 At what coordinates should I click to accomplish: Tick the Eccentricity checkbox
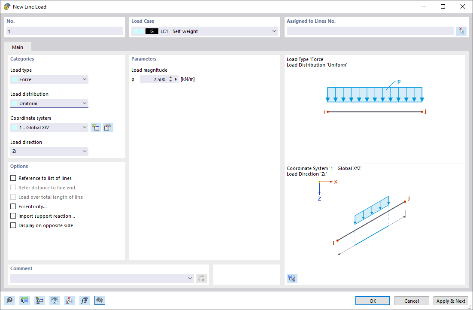click(13, 207)
